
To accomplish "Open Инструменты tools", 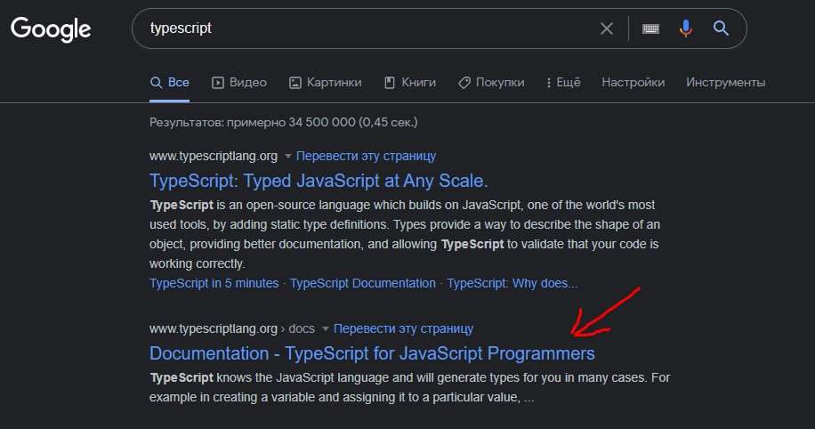I will (726, 82).
